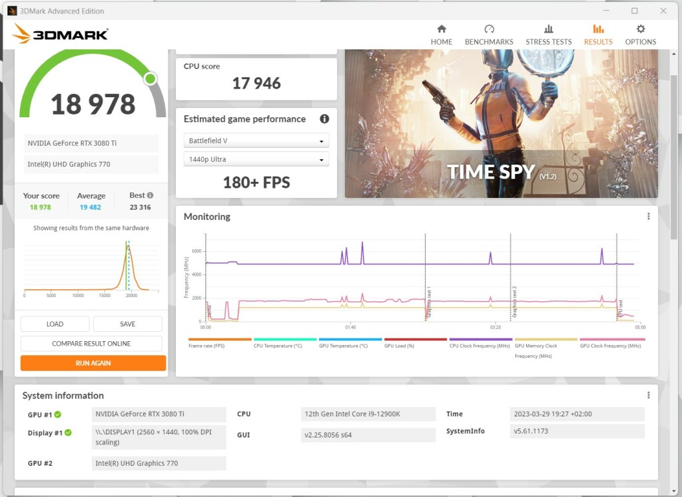Open the Stress Tests section icon
The width and height of the screenshot is (682, 497).
tap(549, 29)
